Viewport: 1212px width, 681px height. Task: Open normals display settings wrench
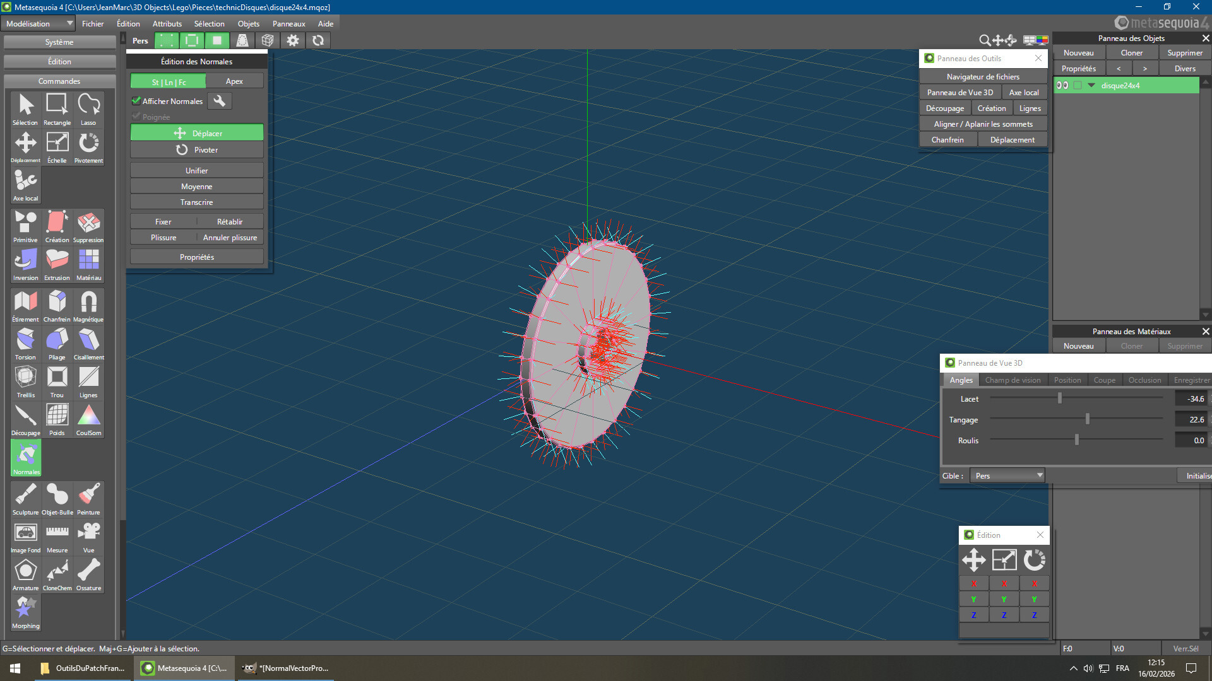(x=219, y=101)
